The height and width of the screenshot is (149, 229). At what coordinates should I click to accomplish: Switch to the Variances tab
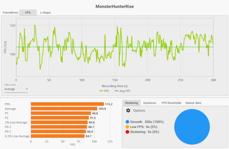(150, 103)
